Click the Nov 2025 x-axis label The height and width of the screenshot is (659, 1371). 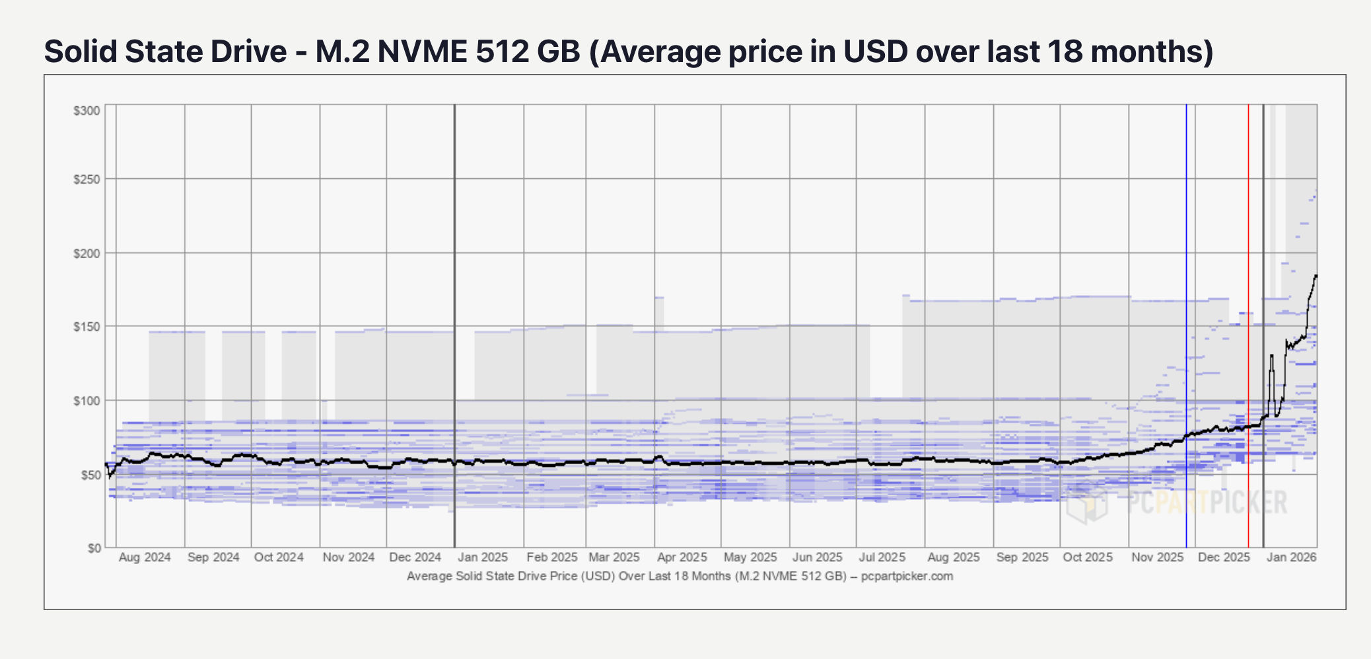tap(1157, 557)
